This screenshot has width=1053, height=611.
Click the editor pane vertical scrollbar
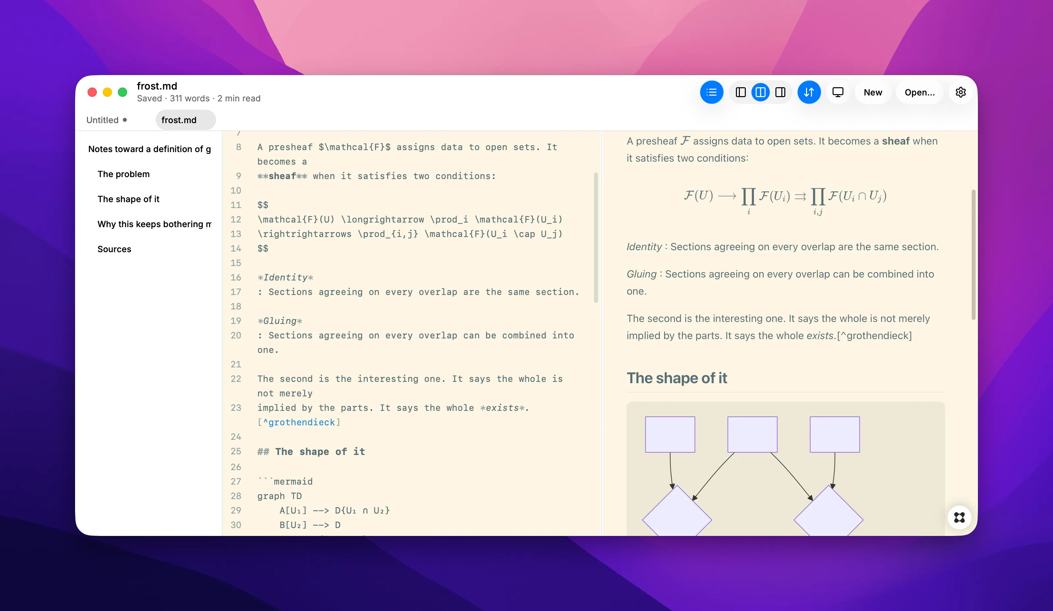pos(596,237)
